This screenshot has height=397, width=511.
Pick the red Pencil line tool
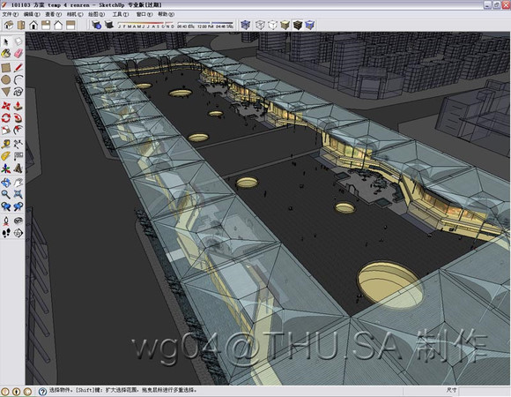[x=19, y=68]
